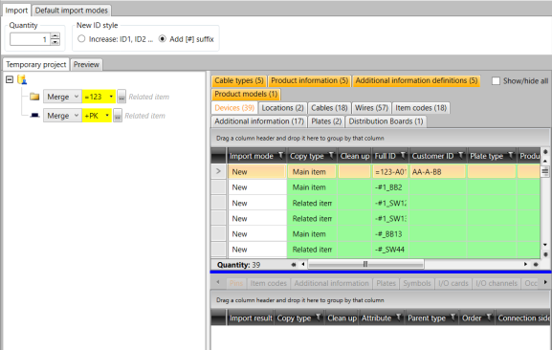Click the folder icon beside =123
552x350 pixels.
coord(34,97)
